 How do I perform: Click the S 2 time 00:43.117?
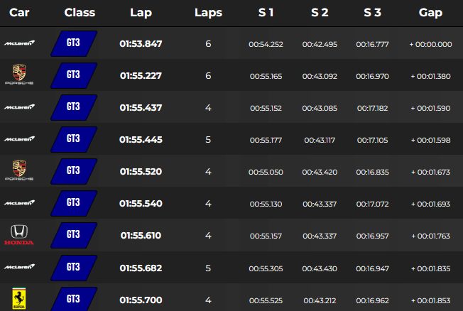320,140
